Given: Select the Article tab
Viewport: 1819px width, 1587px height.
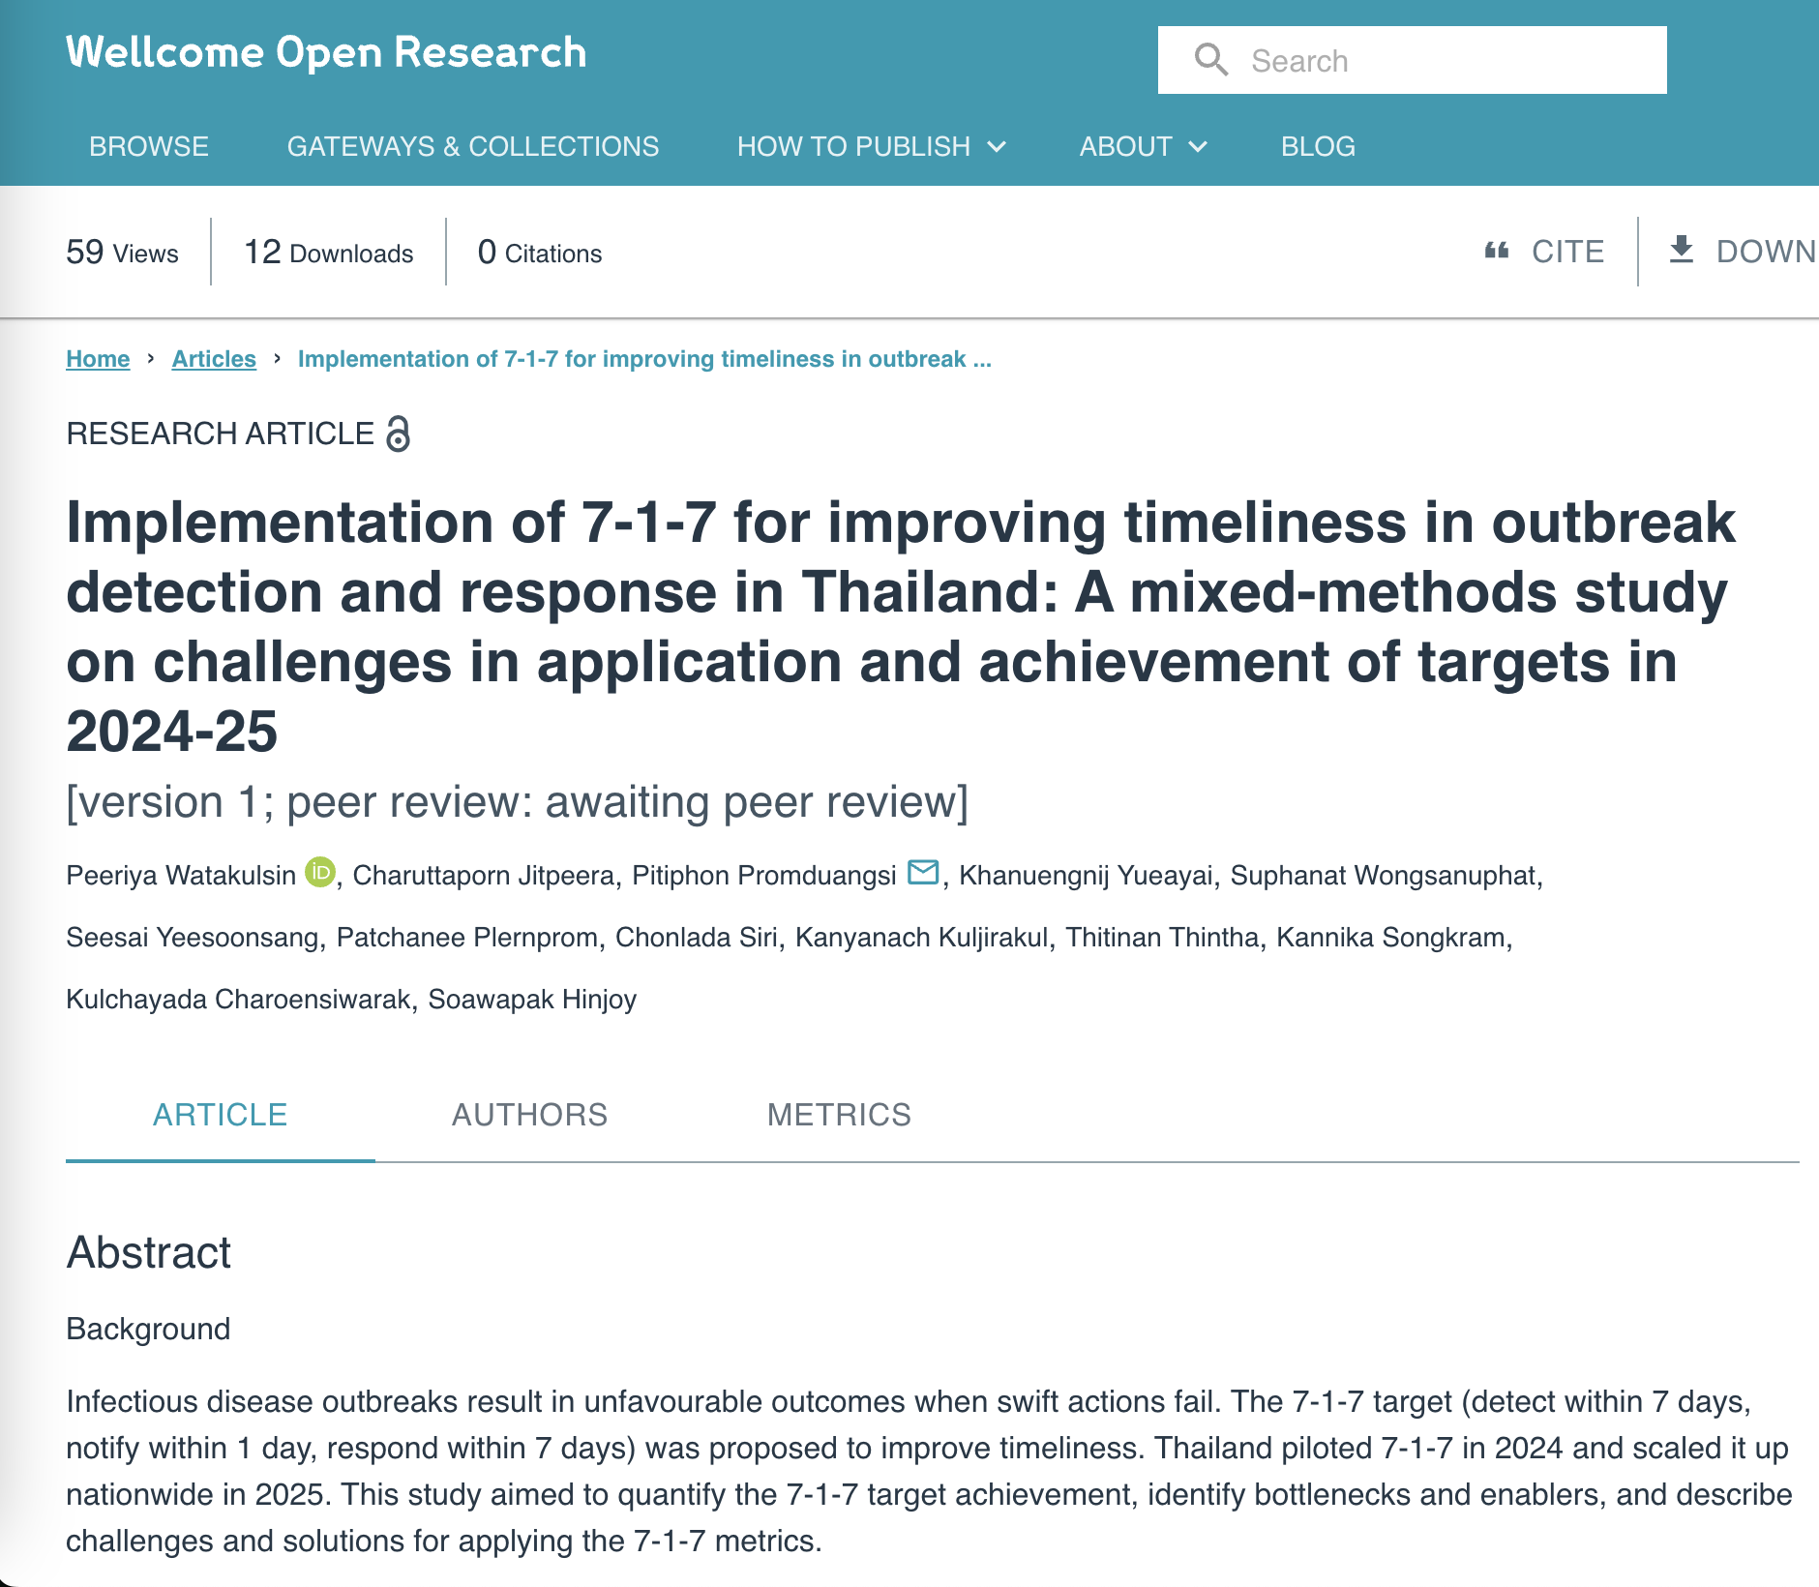Looking at the screenshot, I should coord(220,1115).
